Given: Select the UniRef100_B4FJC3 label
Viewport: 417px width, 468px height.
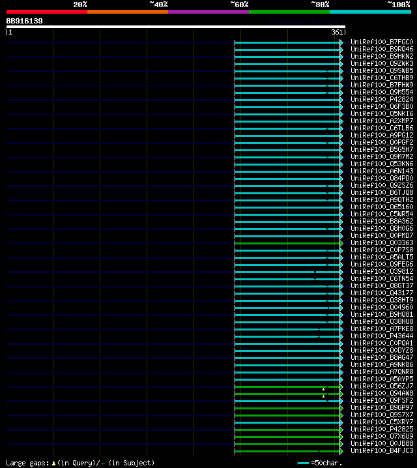Looking at the screenshot, I should (x=382, y=450).
